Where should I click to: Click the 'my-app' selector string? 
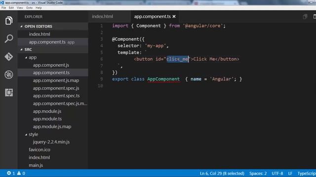(x=156, y=46)
